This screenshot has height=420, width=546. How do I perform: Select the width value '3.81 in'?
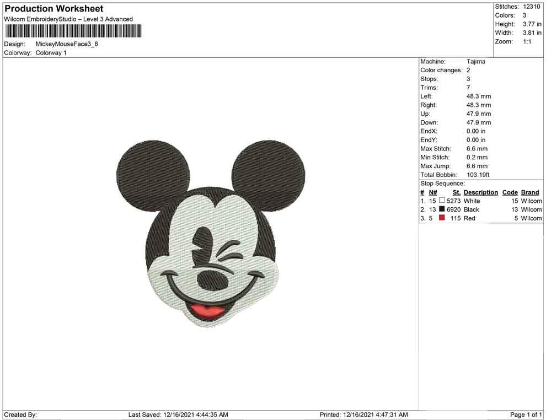pyautogui.click(x=532, y=33)
